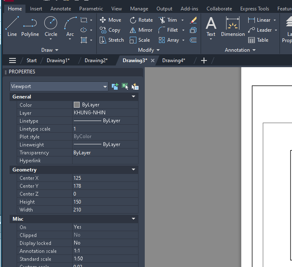Switch to the Drawing4 file tab
292x267 pixels.
pyautogui.click(x=174, y=60)
